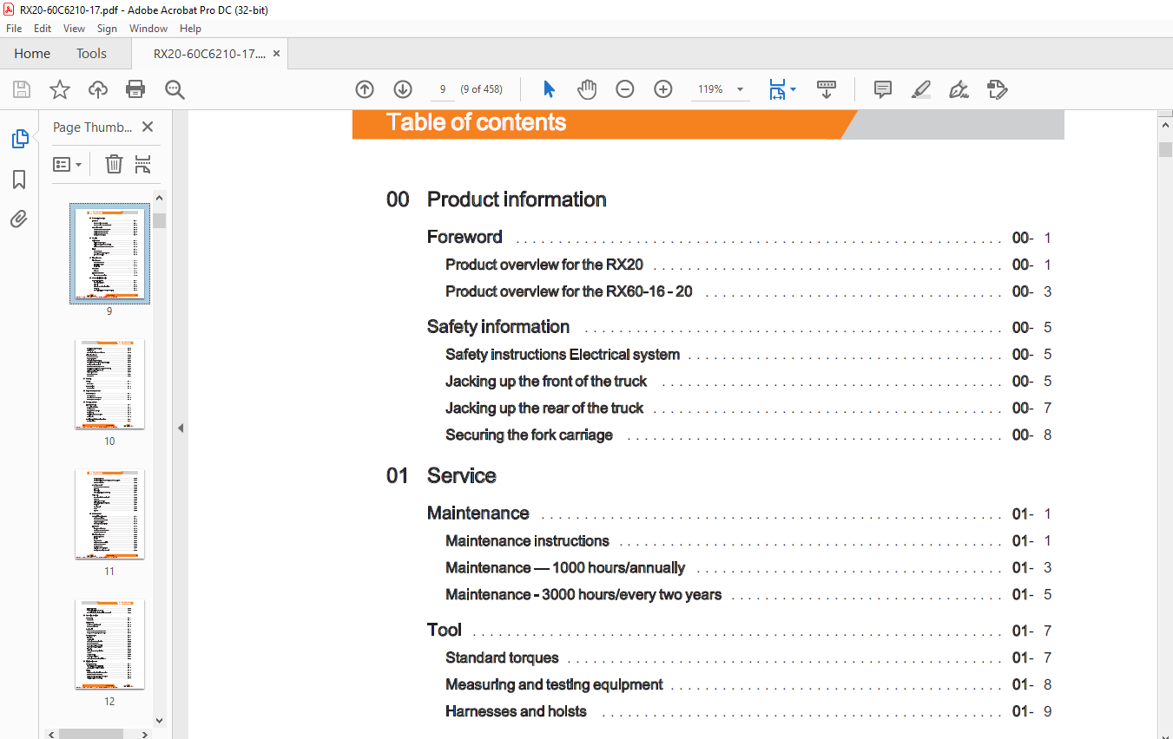Open the Window menu
The height and width of the screenshot is (739, 1173).
[x=148, y=29]
